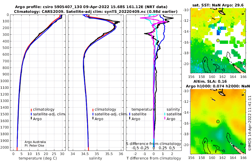Screen dimensions: 252x162
Task: Click the Argo float marker on SLA map
Action: (218, 121)
